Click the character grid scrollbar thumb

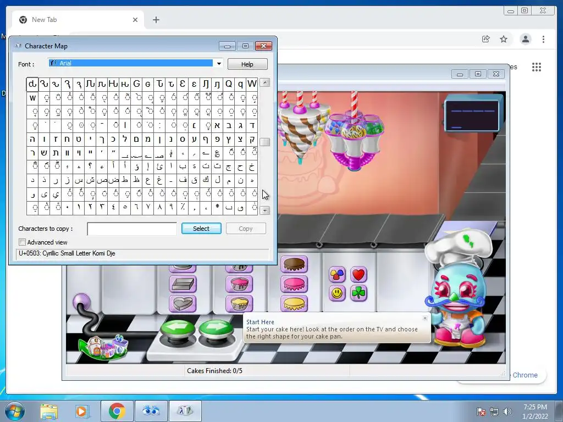point(264,142)
